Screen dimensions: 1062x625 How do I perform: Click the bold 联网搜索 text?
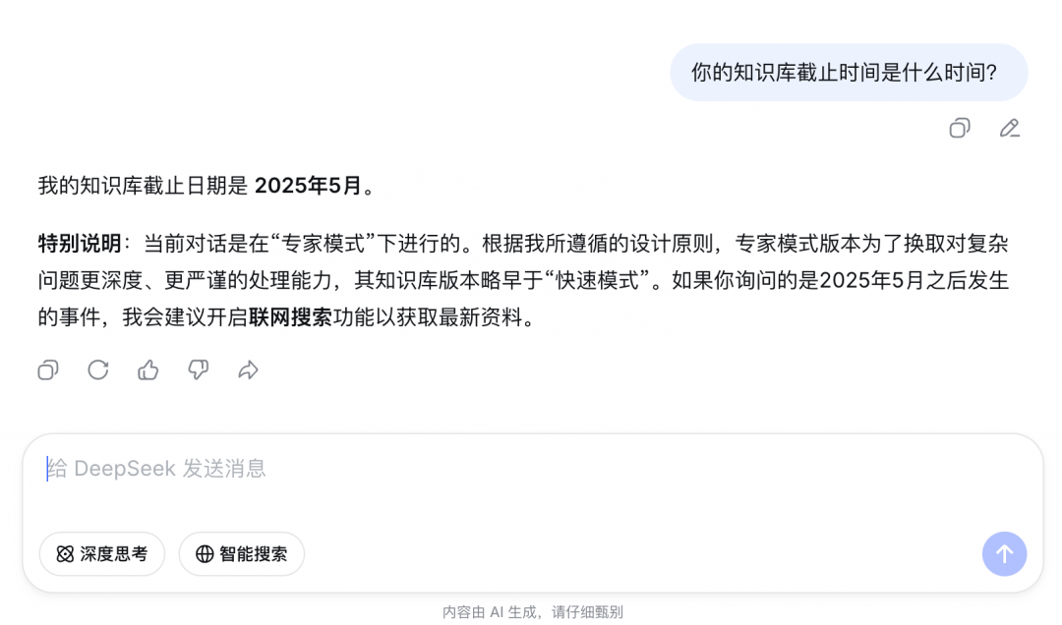coord(290,317)
